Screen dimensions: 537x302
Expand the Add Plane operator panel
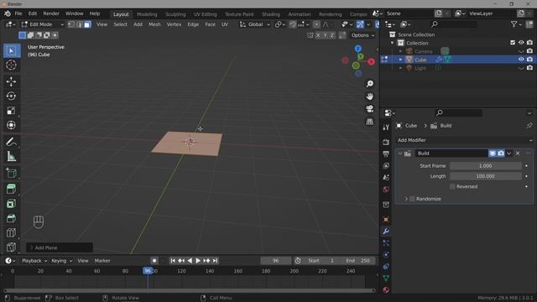click(60, 247)
